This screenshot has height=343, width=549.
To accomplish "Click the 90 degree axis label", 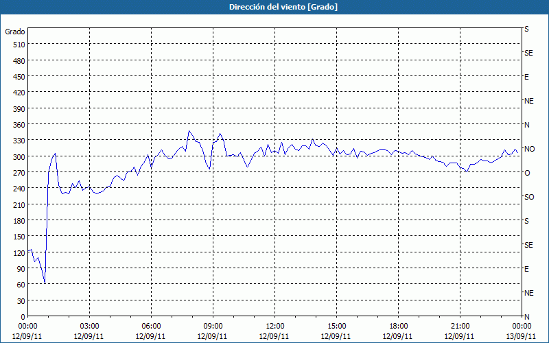I will (21, 269).
